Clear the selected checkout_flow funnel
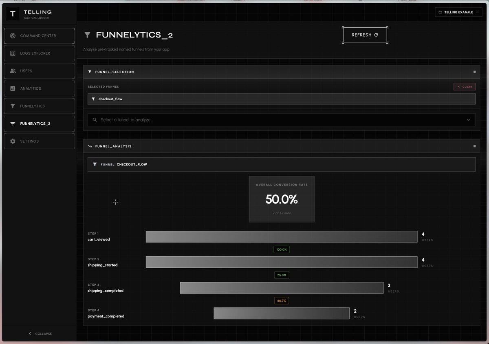Viewport: 489px width, 344px height. (464, 86)
